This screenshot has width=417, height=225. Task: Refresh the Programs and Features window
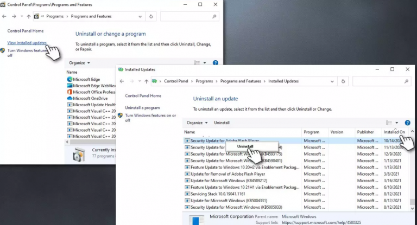tap(151, 16)
